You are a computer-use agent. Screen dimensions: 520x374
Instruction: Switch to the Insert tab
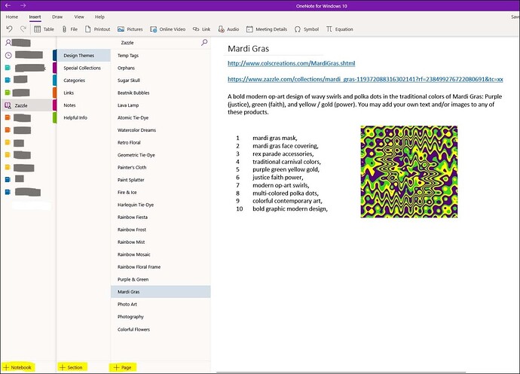[35, 17]
